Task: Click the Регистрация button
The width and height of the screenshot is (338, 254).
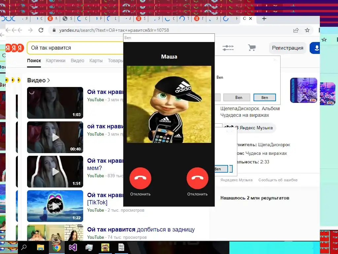Action: tap(287, 48)
